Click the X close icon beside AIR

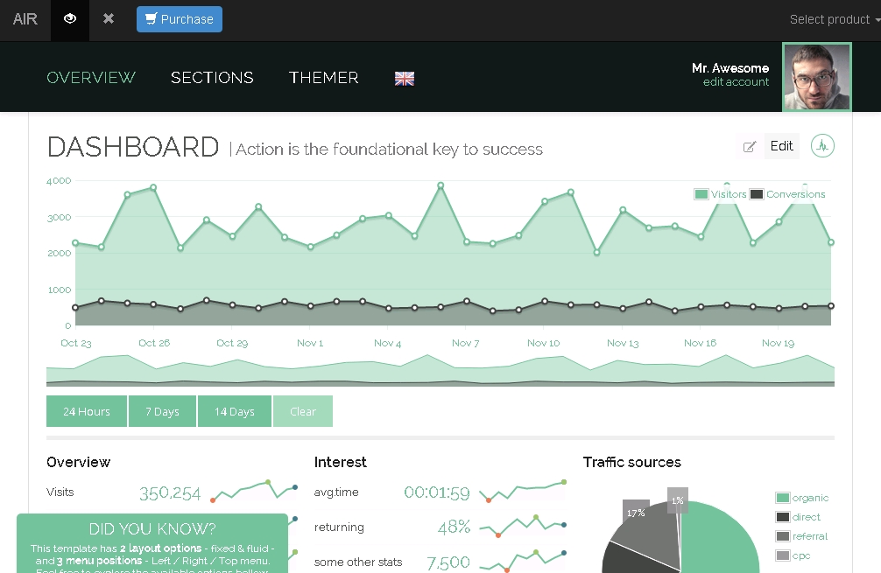[109, 19]
